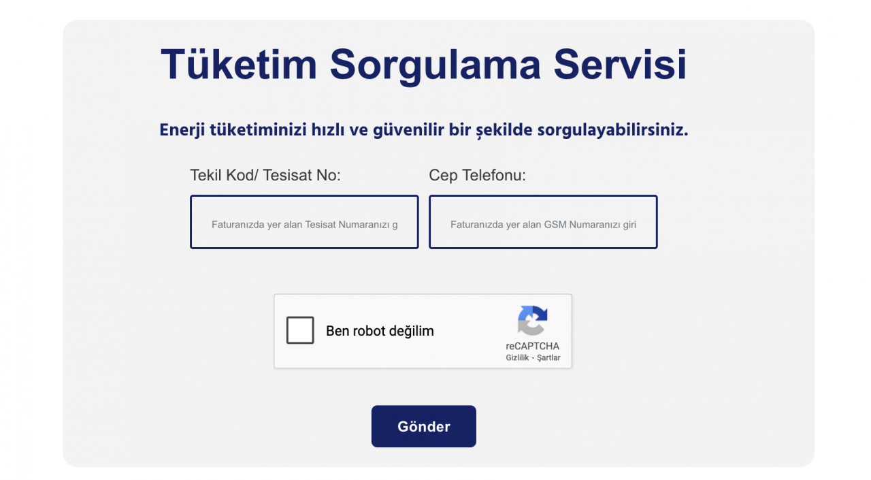Click the 'Tekil Kod/ Tesisat No:' label

pos(265,176)
